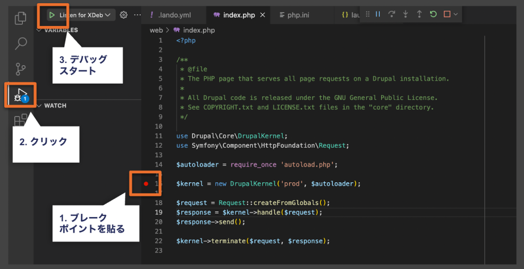Stop the debug session
Viewport: 524px width, 269px height.
click(x=447, y=14)
